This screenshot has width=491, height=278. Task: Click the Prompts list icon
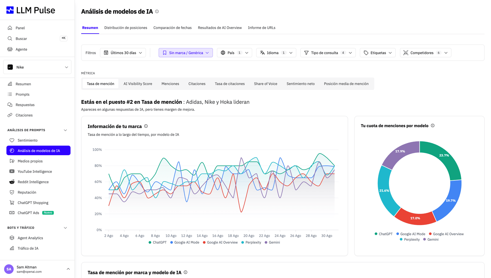10,94
